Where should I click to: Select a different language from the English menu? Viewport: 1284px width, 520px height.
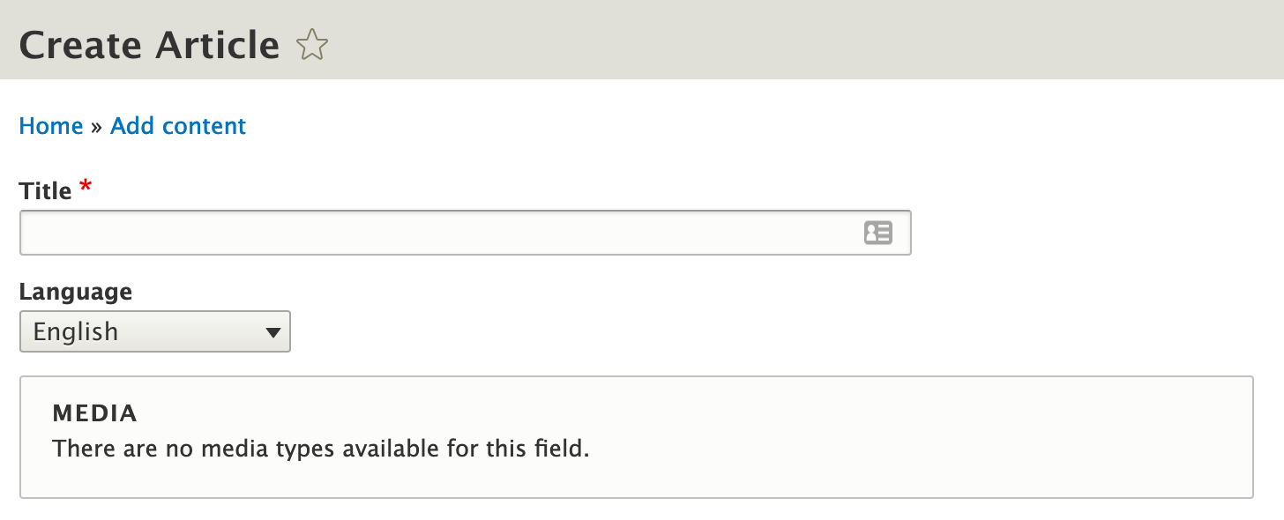coord(154,331)
